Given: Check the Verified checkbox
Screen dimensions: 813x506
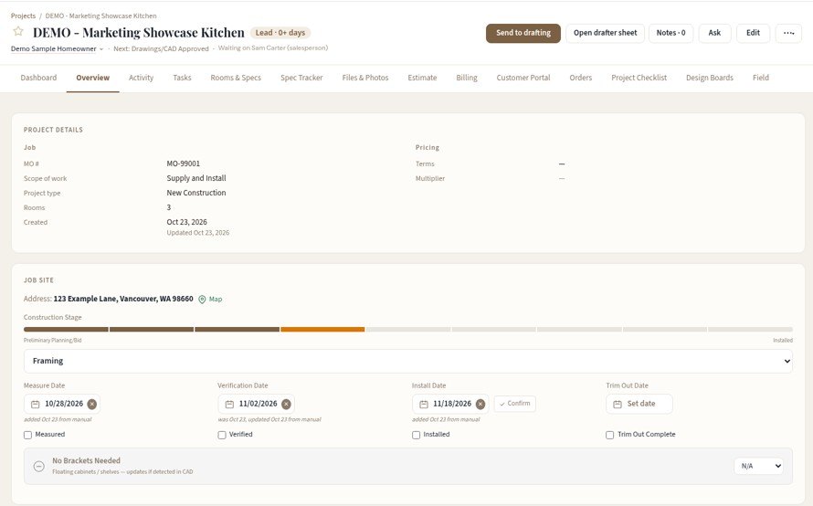Looking at the screenshot, I should [222, 435].
